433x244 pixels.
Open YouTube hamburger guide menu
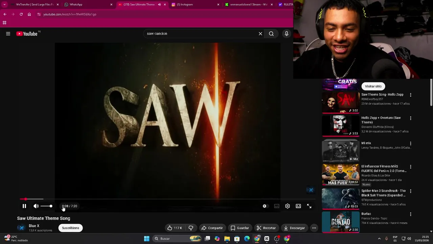pyautogui.click(x=8, y=34)
